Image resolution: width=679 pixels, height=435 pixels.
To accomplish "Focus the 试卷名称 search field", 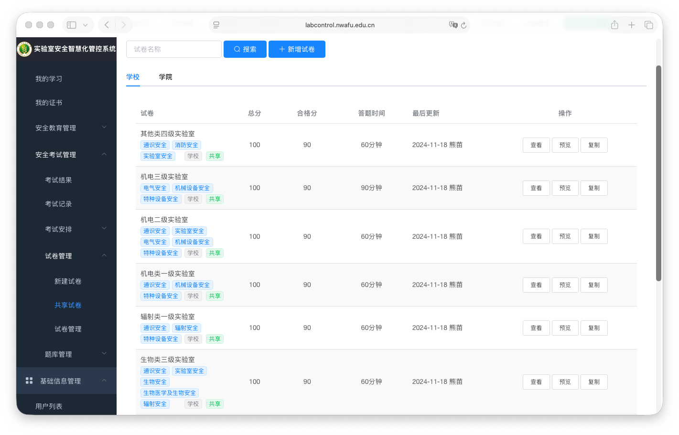I will click(x=174, y=49).
